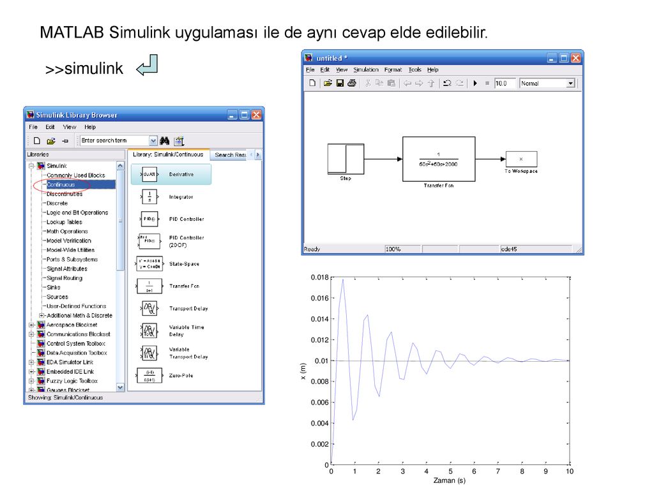
Task: Select the Transfer Fcn block in the model canvas
Action: (x=438, y=159)
